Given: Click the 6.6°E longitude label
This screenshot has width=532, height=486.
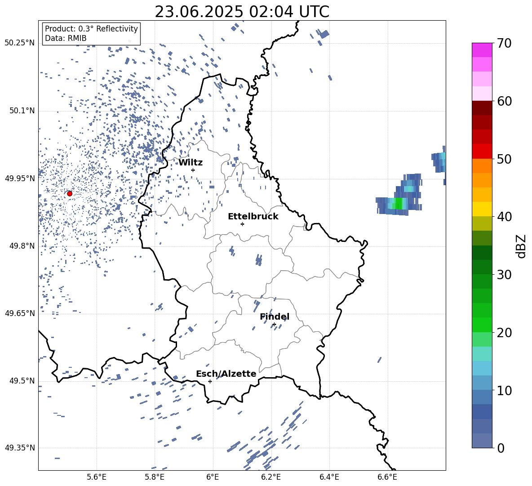Looking at the screenshot, I should pos(387,477).
